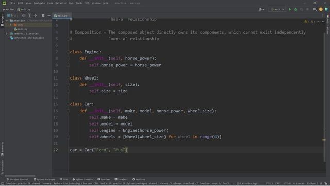
Task: Open the Problems tool window
Action: click(104, 179)
